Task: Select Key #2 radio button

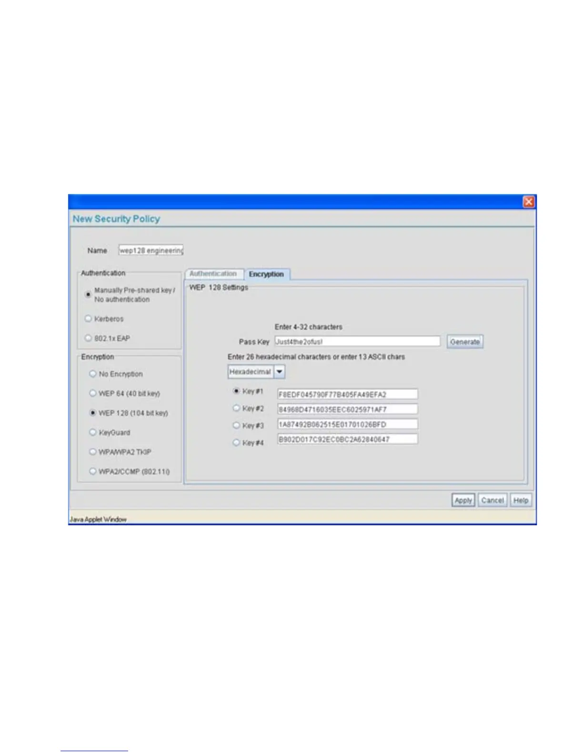Action: [236, 408]
